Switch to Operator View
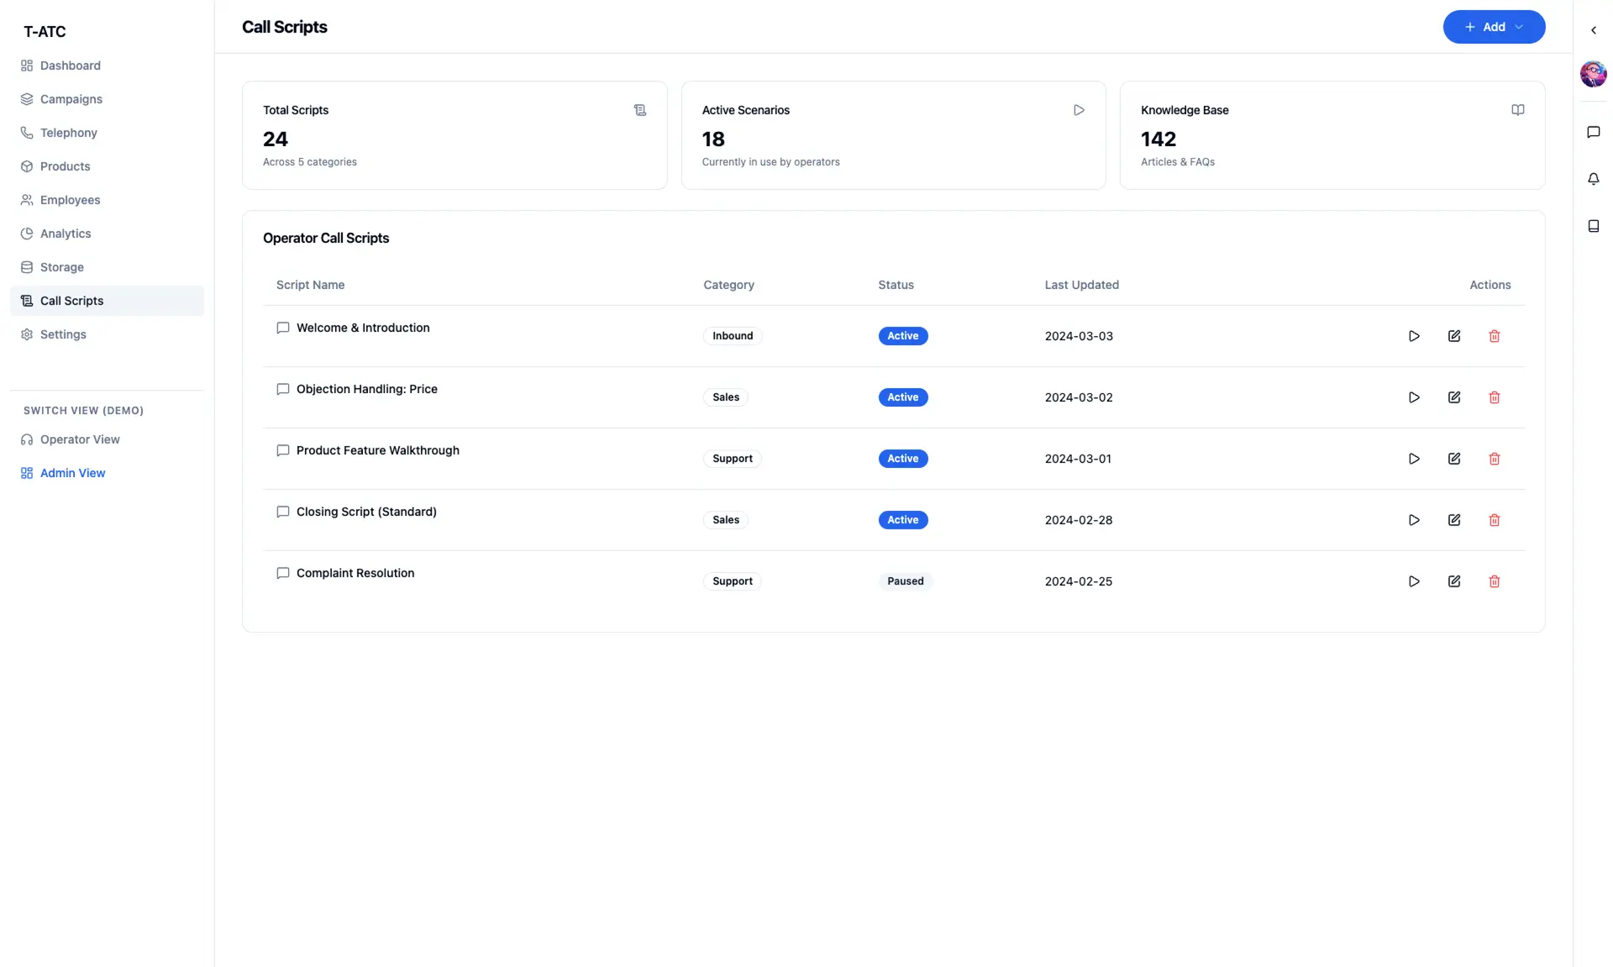 (80, 439)
